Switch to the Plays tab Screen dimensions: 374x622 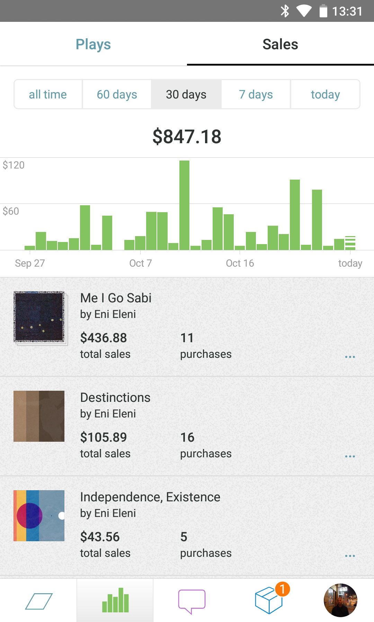pyautogui.click(x=93, y=44)
